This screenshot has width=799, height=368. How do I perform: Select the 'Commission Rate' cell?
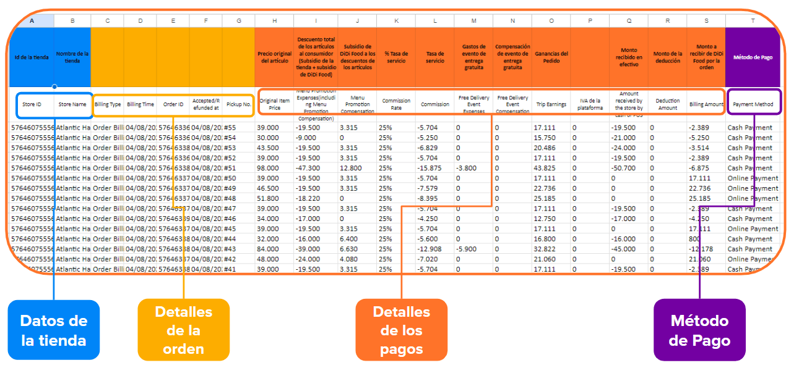tap(396, 104)
